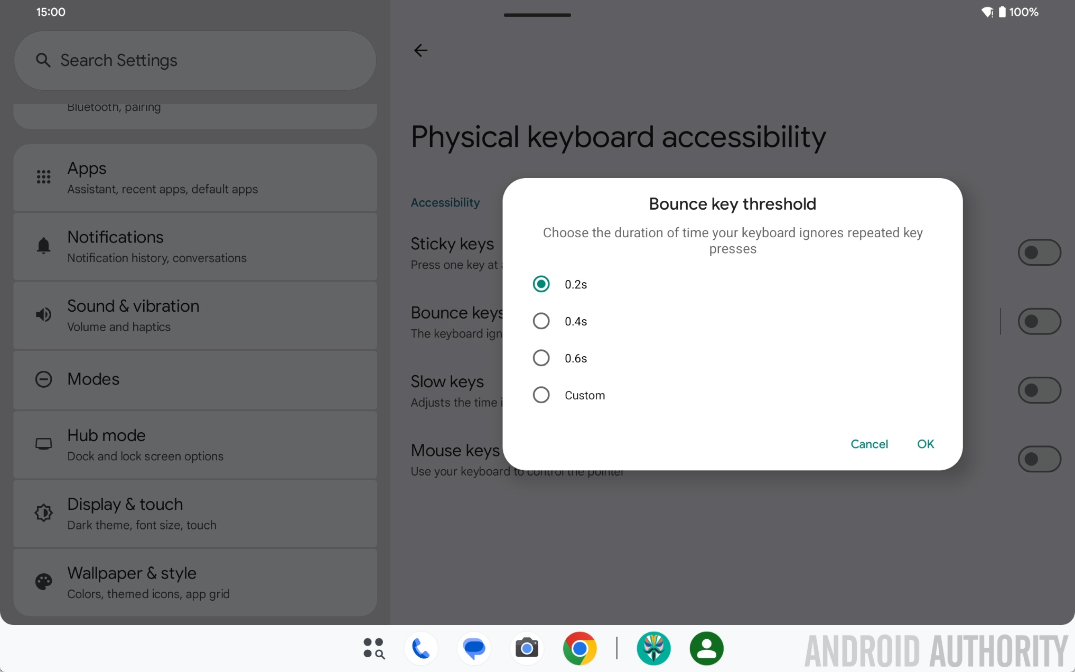The width and height of the screenshot is (1075, 672).
Task: Click the Chrome browser icon in taskbar
Action: coord(579,648)
